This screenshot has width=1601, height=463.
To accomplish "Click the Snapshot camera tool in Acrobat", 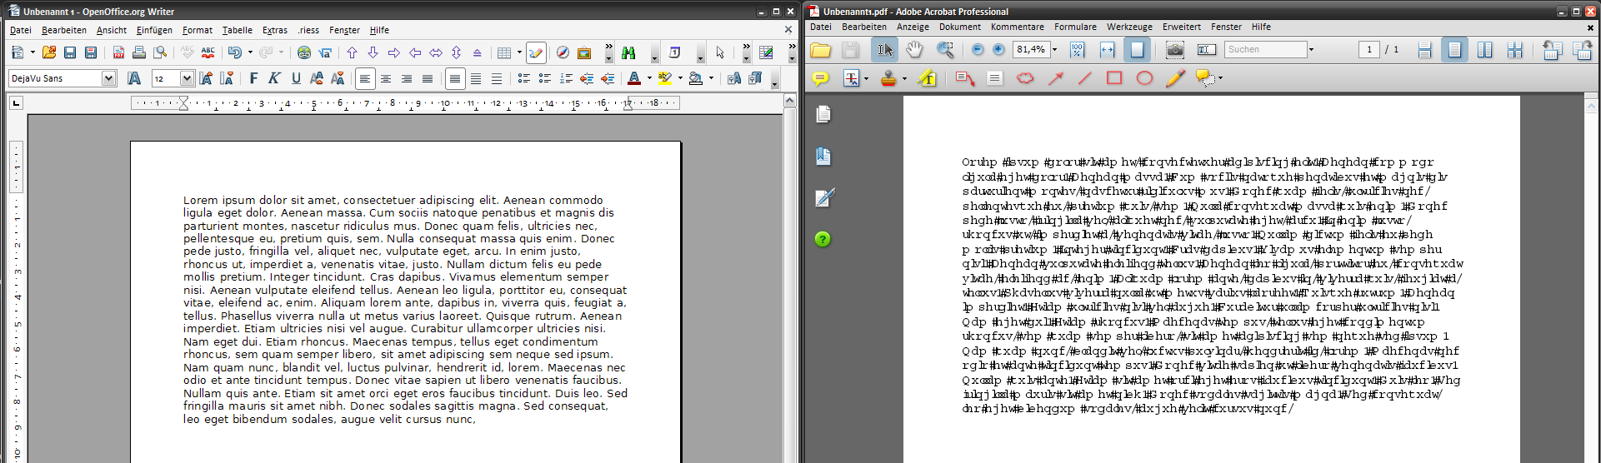I will 1174,50.
